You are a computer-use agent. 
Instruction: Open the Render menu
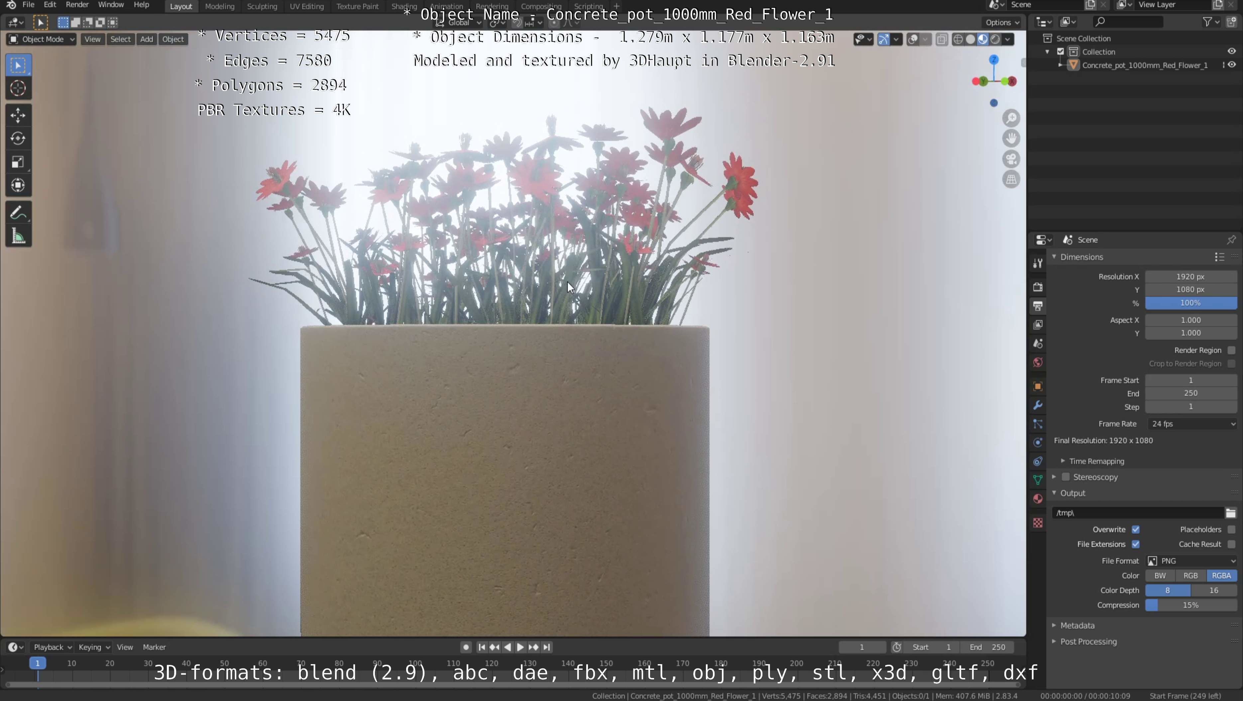[x=77, y=5]
